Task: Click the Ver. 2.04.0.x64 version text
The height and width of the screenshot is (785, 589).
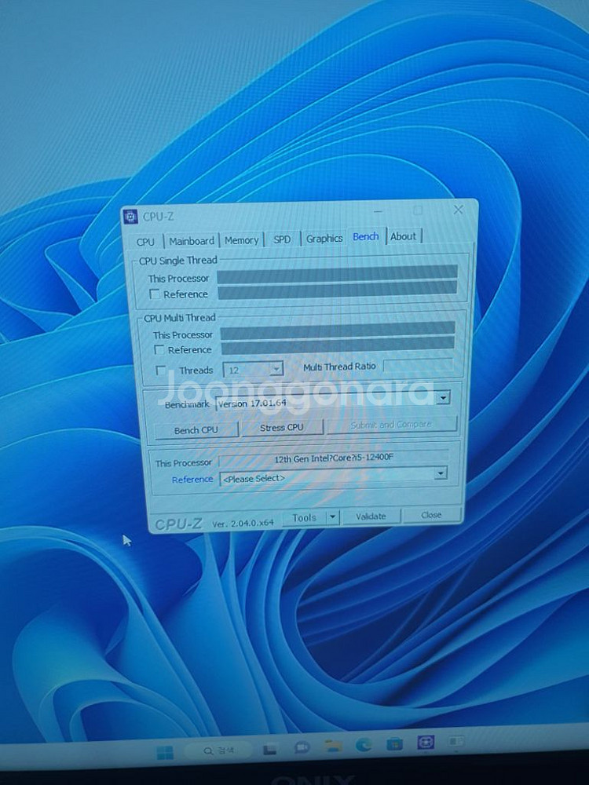Action: pyautogui.click(x=243, y=523)
